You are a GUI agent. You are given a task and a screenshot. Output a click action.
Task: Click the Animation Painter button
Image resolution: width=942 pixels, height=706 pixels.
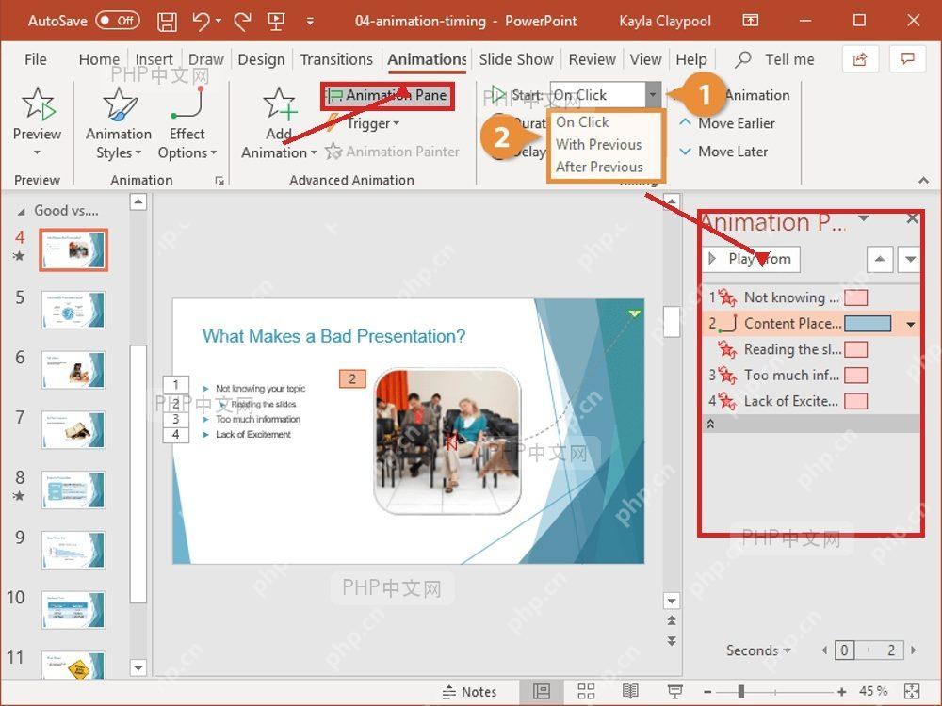[x=392, y=152]
